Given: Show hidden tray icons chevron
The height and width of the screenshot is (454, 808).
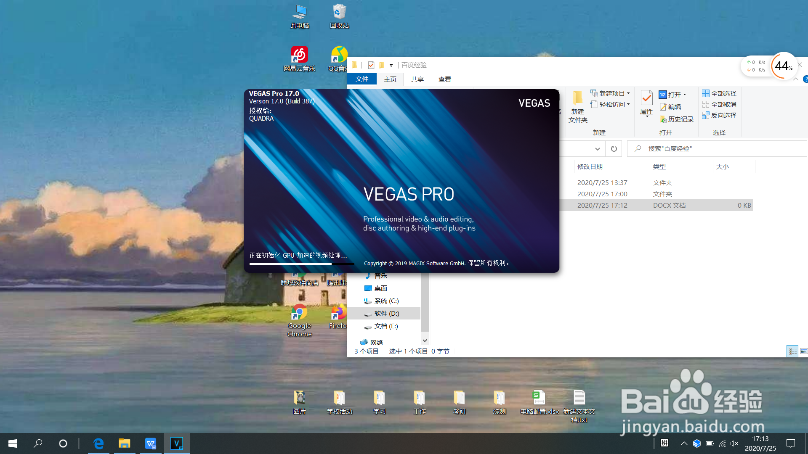Looking at the screenshot, I should [x=684, y=443].
